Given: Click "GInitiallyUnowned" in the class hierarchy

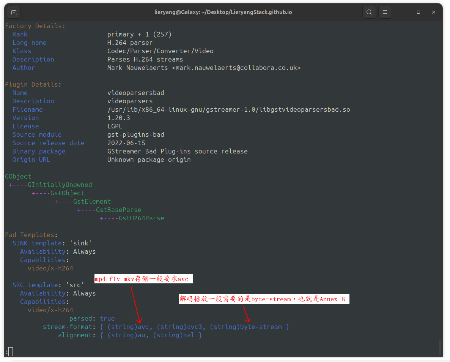Looking at the screenshot, I should (x=60, y=185).
